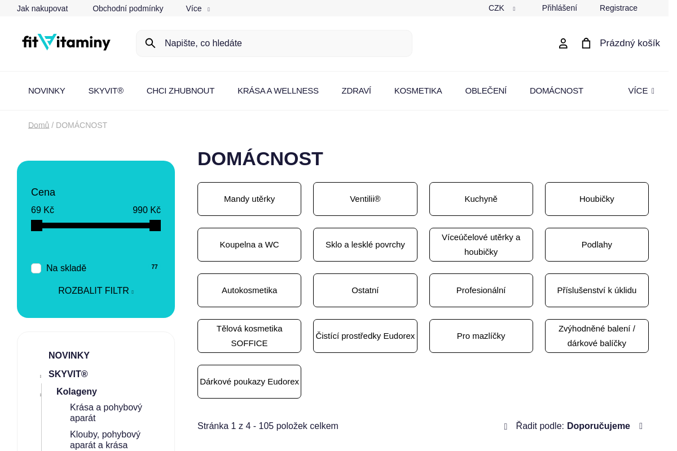Screen dimensions: 677x451
Task: Open the user account icon
Action: tap(563, 43)
